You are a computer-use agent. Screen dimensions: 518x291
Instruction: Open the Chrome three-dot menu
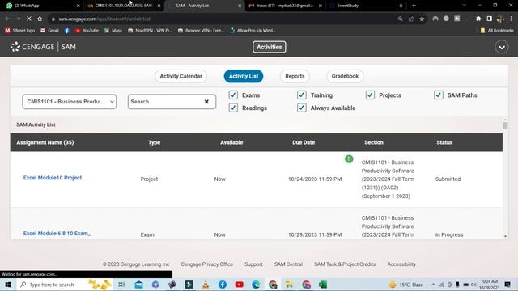511,19
